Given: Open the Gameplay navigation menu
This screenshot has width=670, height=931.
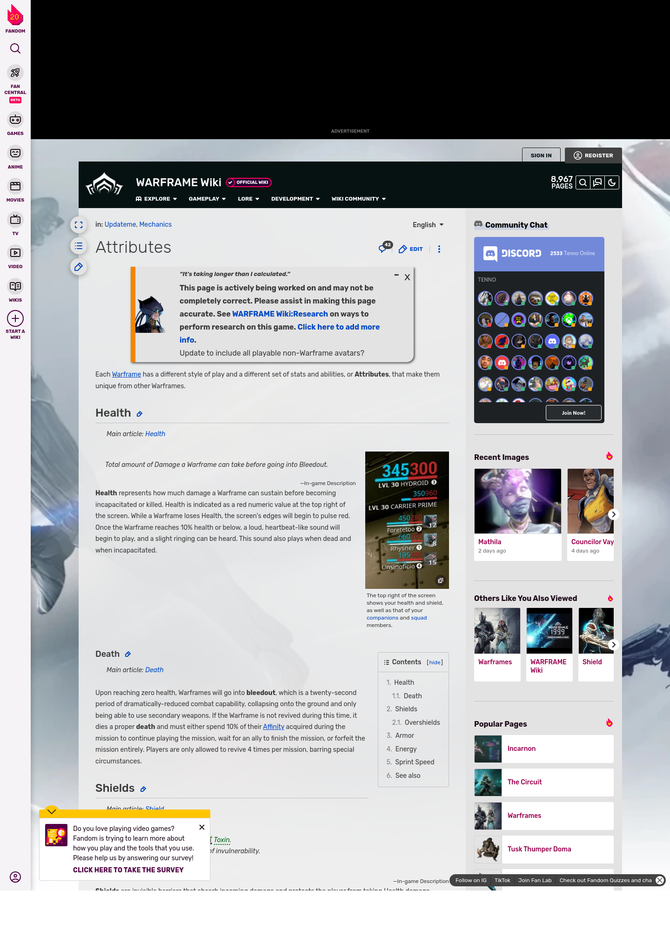Looking at the screenshot, I should coord(207,199).
